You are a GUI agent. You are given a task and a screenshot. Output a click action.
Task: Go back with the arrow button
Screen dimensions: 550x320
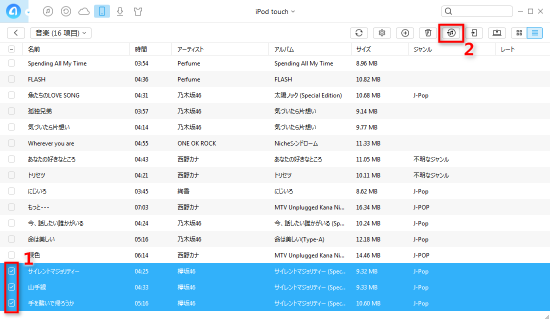(x=16, y=33)
